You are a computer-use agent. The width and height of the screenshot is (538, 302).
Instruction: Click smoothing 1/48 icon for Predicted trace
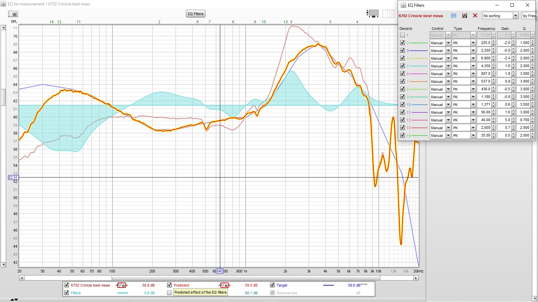pyautogui.click(x=225, y=285)
